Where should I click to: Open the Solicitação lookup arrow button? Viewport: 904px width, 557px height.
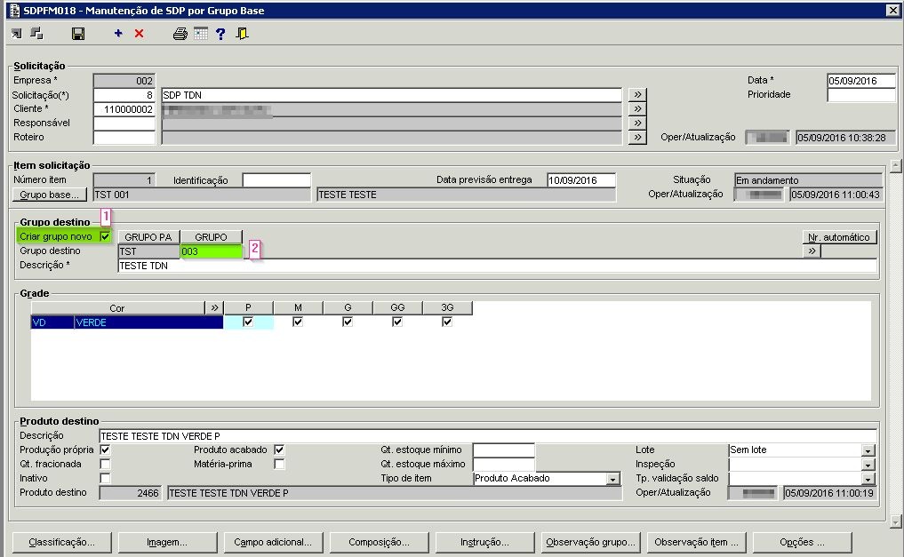637,94
